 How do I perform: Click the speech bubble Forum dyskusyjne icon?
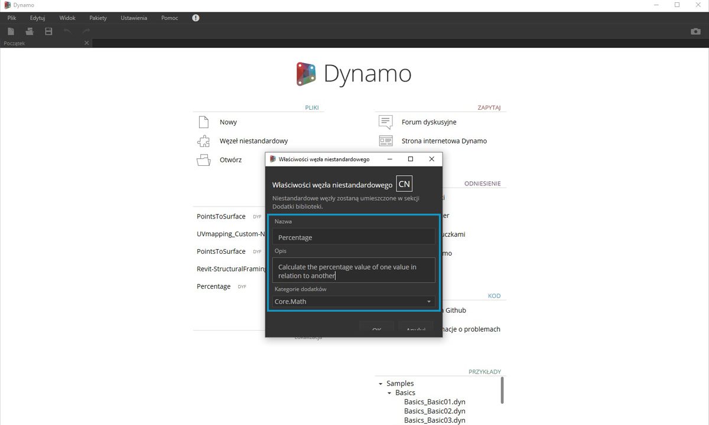pyautogui.click(x=385, y=122)
